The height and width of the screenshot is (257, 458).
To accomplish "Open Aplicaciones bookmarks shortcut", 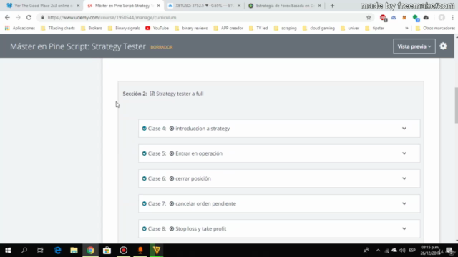I will (20, 28).
